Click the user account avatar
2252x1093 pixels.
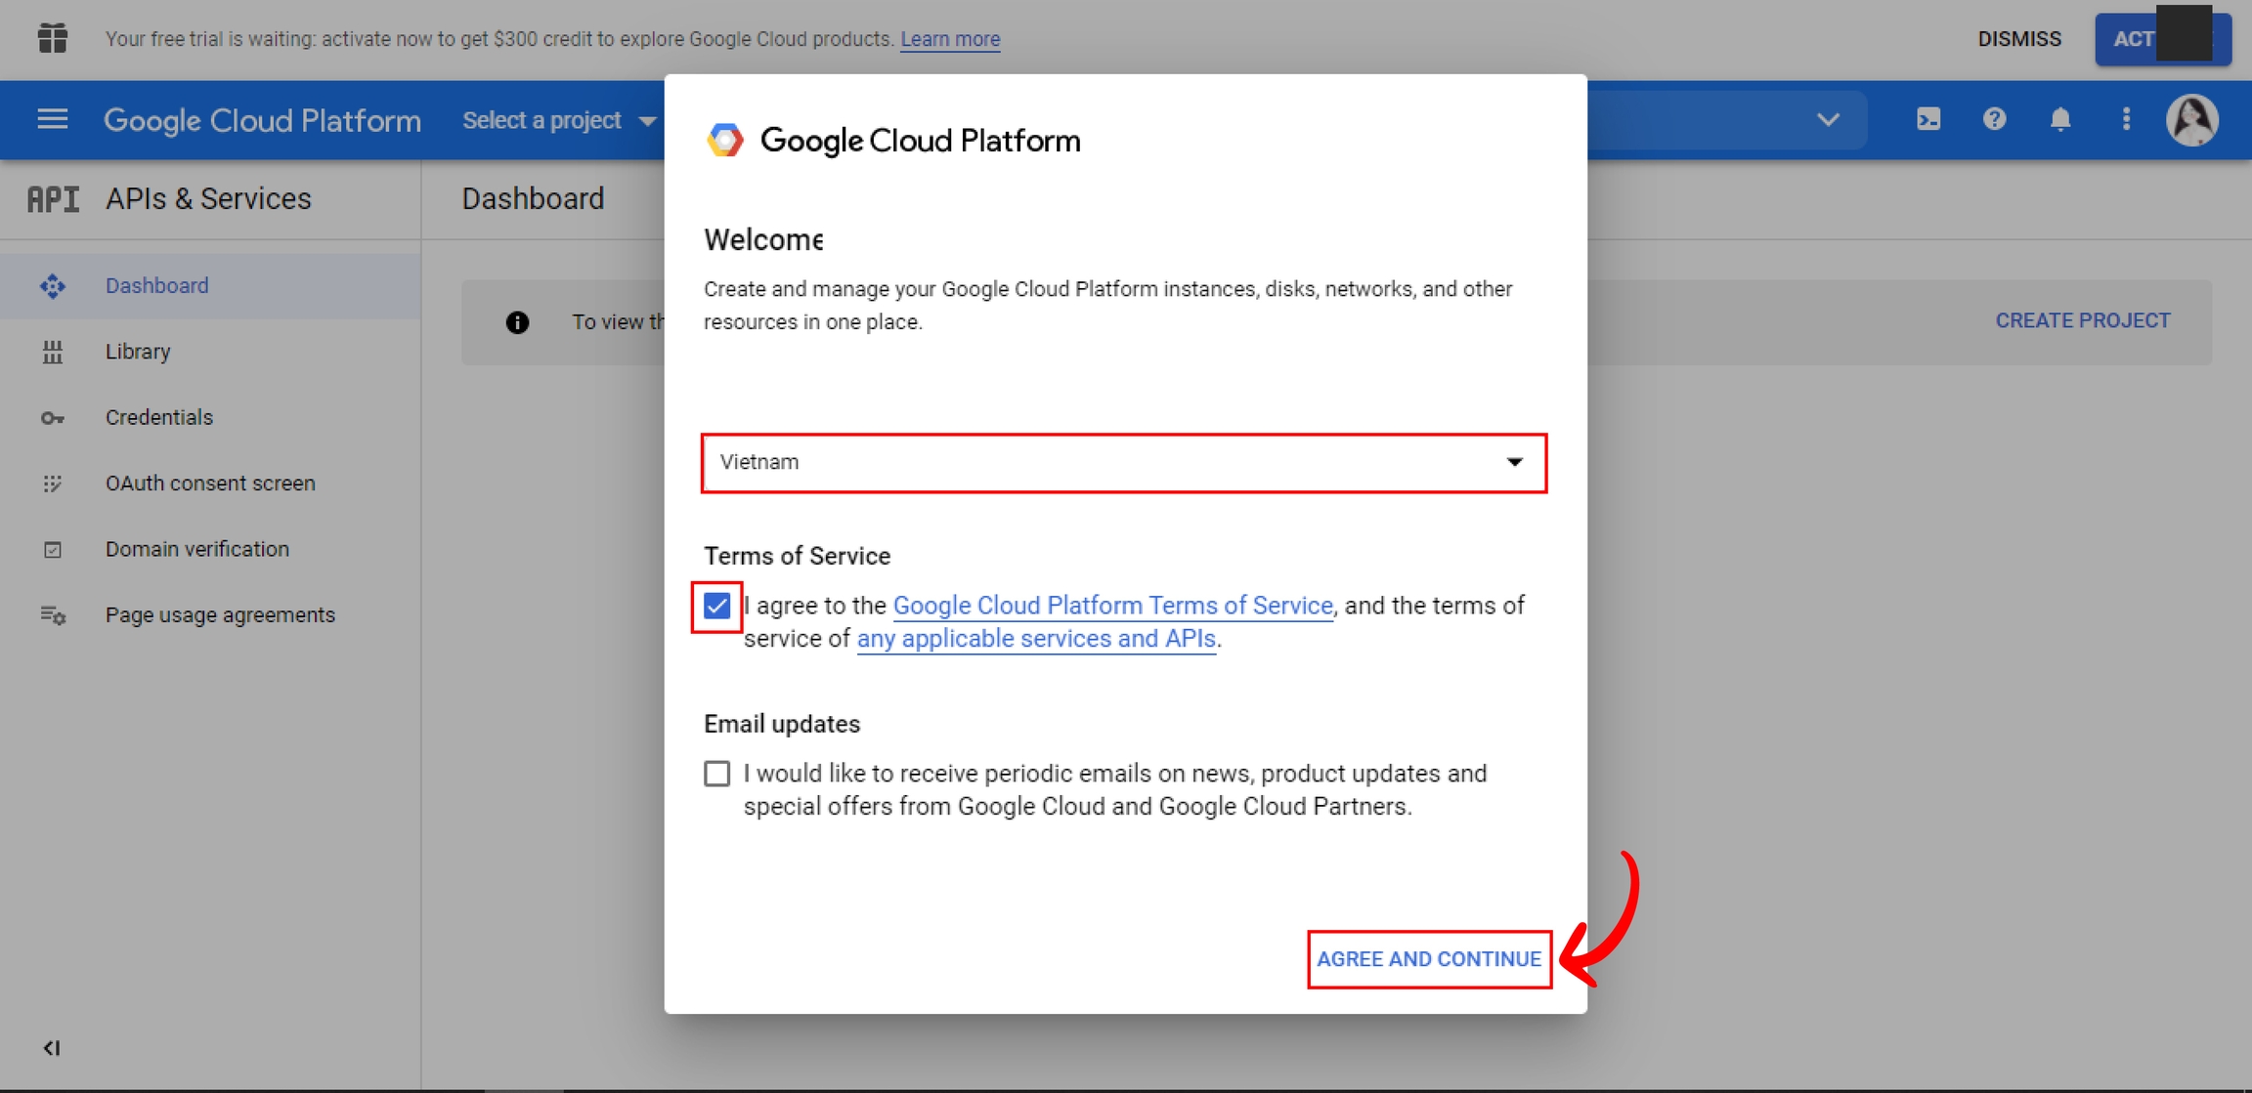pos(2192,120)
